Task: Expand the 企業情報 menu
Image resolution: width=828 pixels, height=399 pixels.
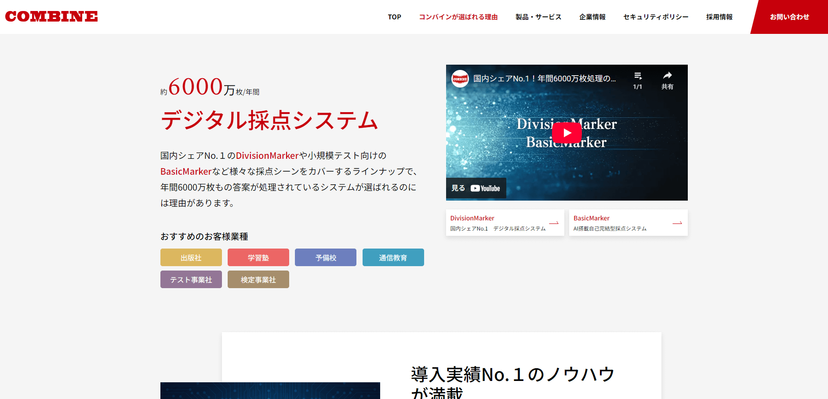Action: point(592,17)
